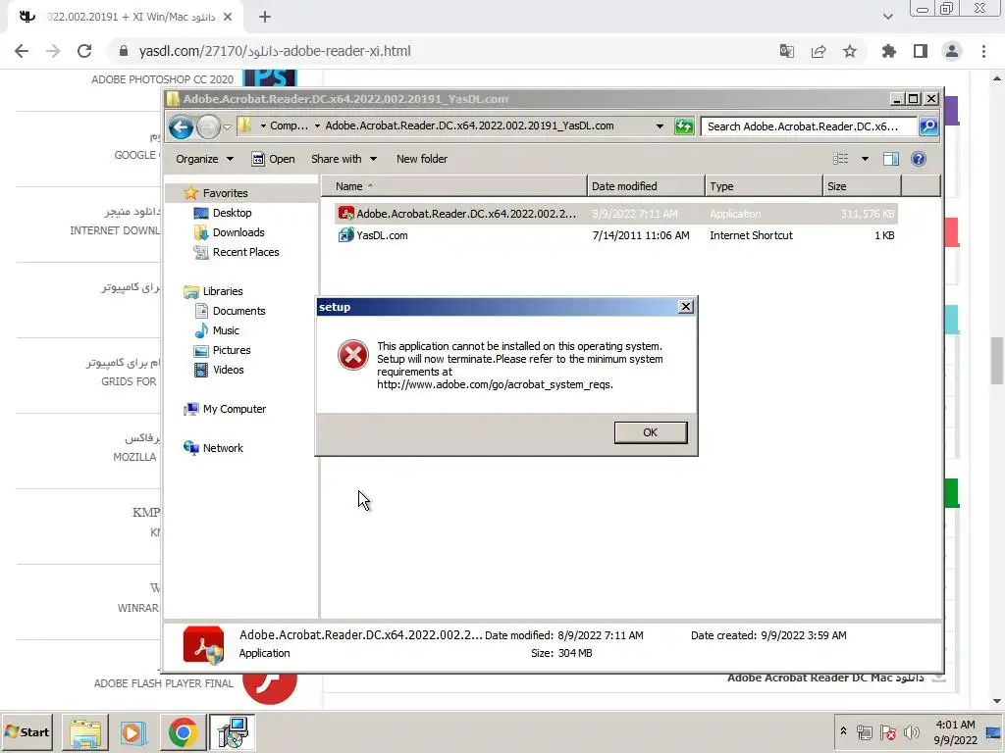Click the Explorer refresh address button
1005x753 pixels.
(x=684, y=126)
